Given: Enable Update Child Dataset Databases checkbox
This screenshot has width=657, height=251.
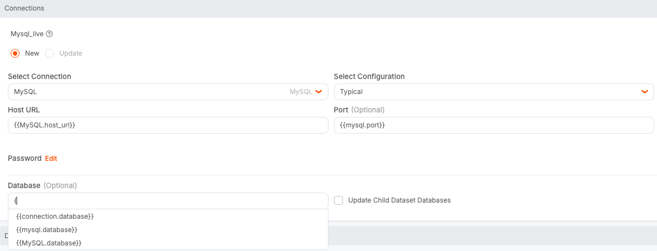Looking at the screenshot, I should (339, 200).
